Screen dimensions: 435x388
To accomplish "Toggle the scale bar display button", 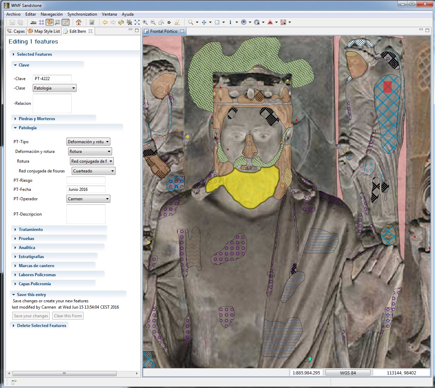I will (x=33, y=22).
